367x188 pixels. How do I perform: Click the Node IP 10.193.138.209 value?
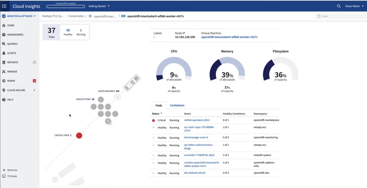pos(185,37)
